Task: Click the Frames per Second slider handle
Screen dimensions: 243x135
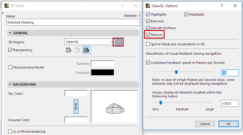Action: point(176,72)
